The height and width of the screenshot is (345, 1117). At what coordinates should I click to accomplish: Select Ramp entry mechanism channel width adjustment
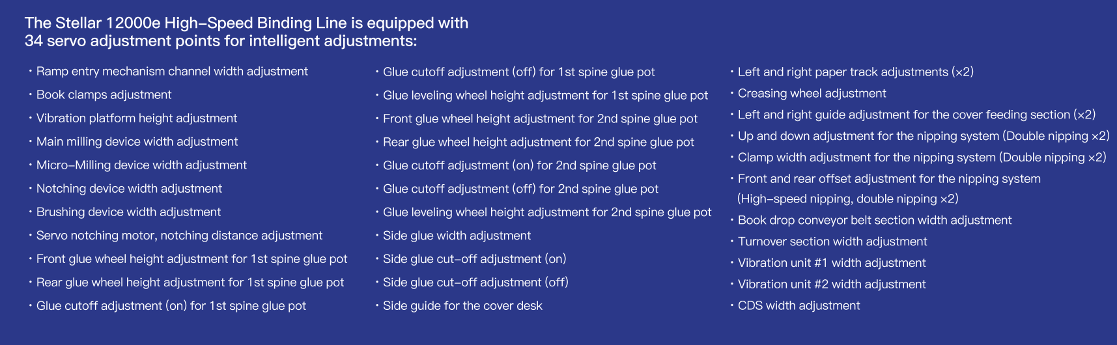[172, 72]
